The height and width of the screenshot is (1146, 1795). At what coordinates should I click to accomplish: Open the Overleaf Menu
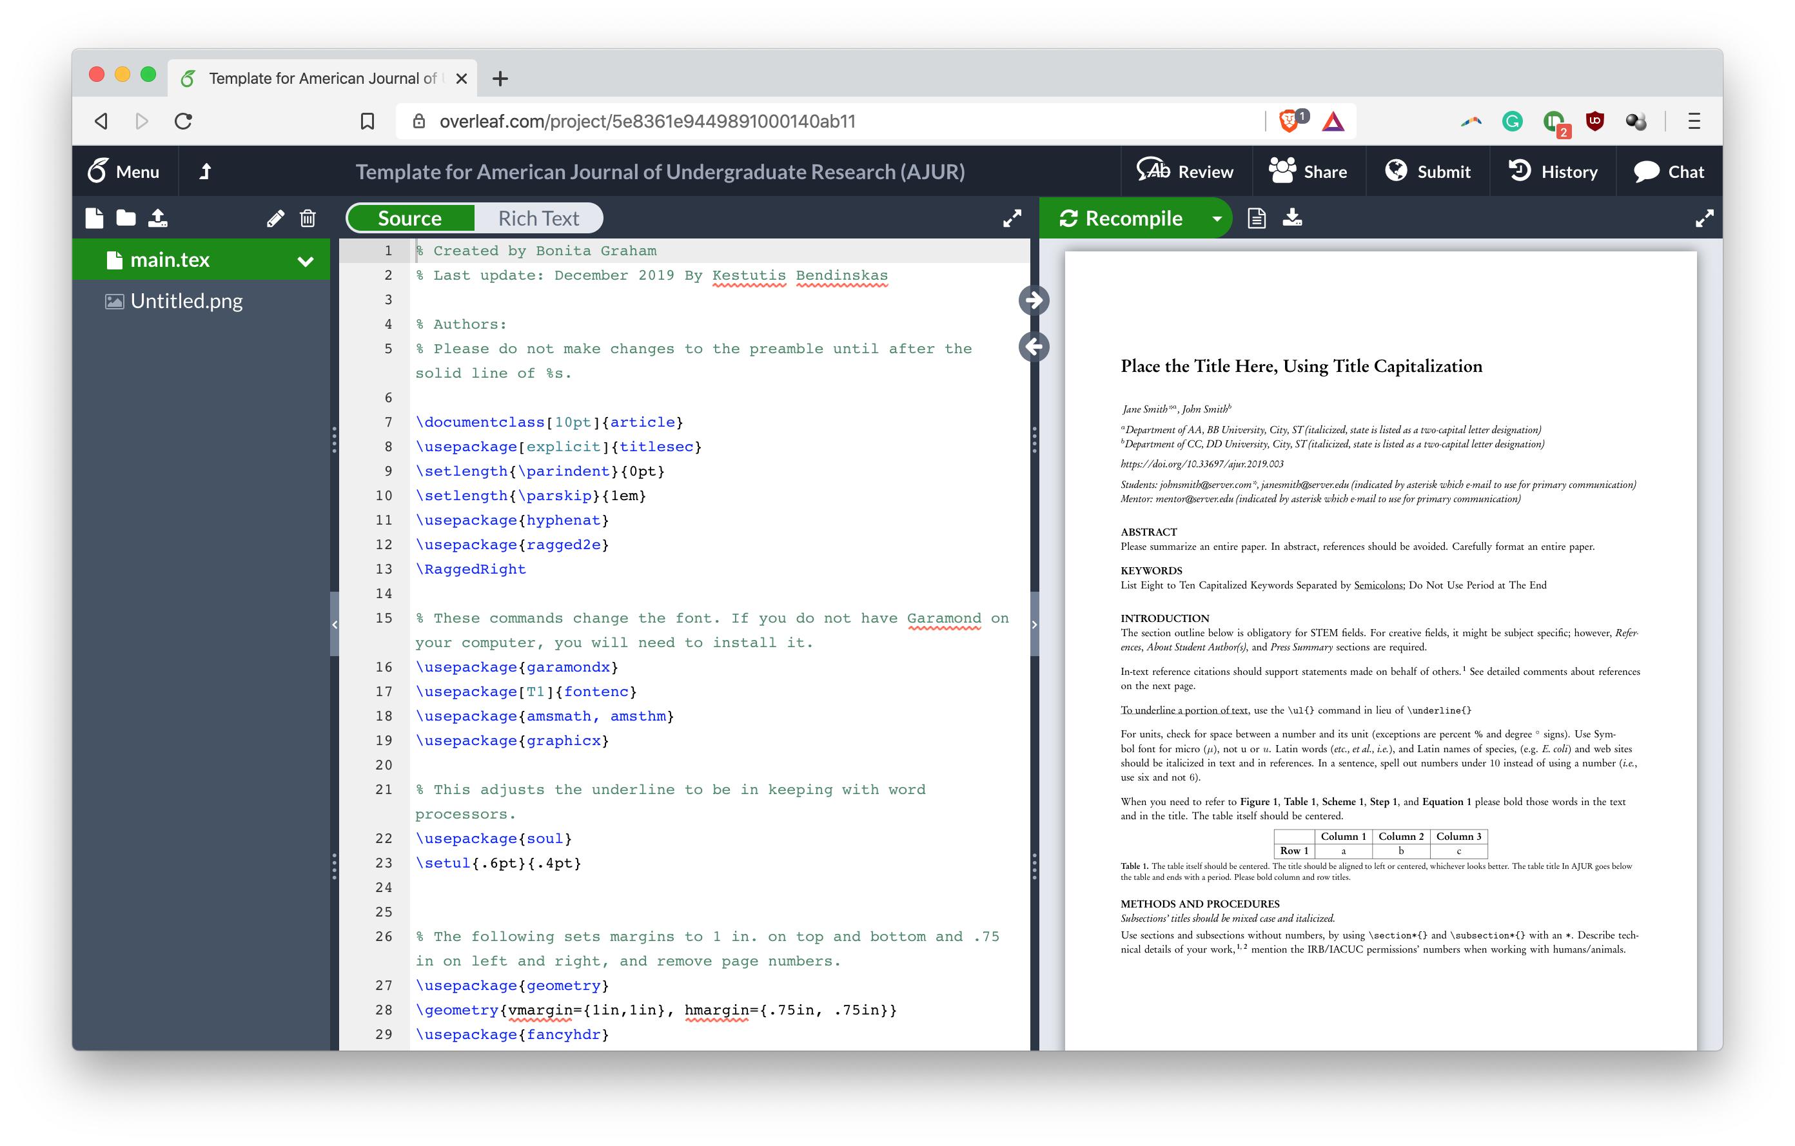[124, 171]
